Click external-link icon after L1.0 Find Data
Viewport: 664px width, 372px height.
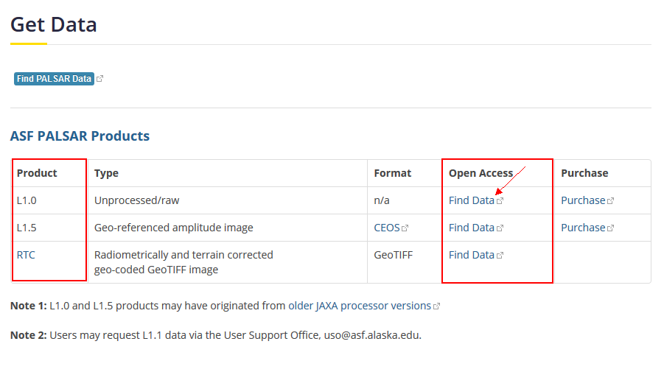pos(500,200)
